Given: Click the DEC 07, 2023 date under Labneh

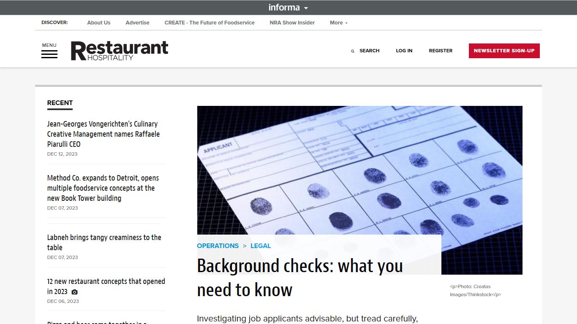Looking at the screenshot, I should 63,257.
